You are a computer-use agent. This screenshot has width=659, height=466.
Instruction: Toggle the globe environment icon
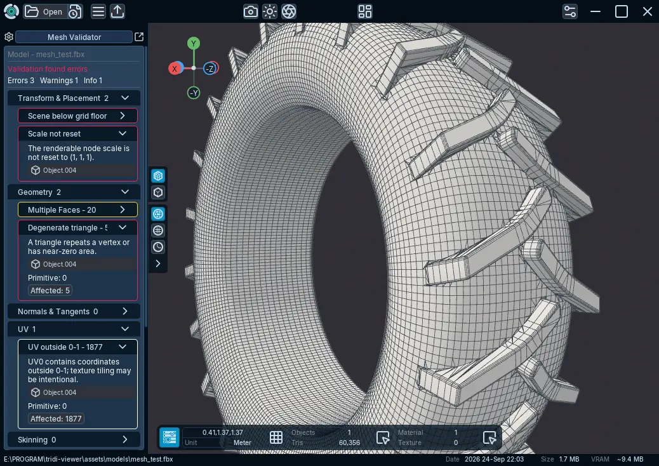pos(158,214)
